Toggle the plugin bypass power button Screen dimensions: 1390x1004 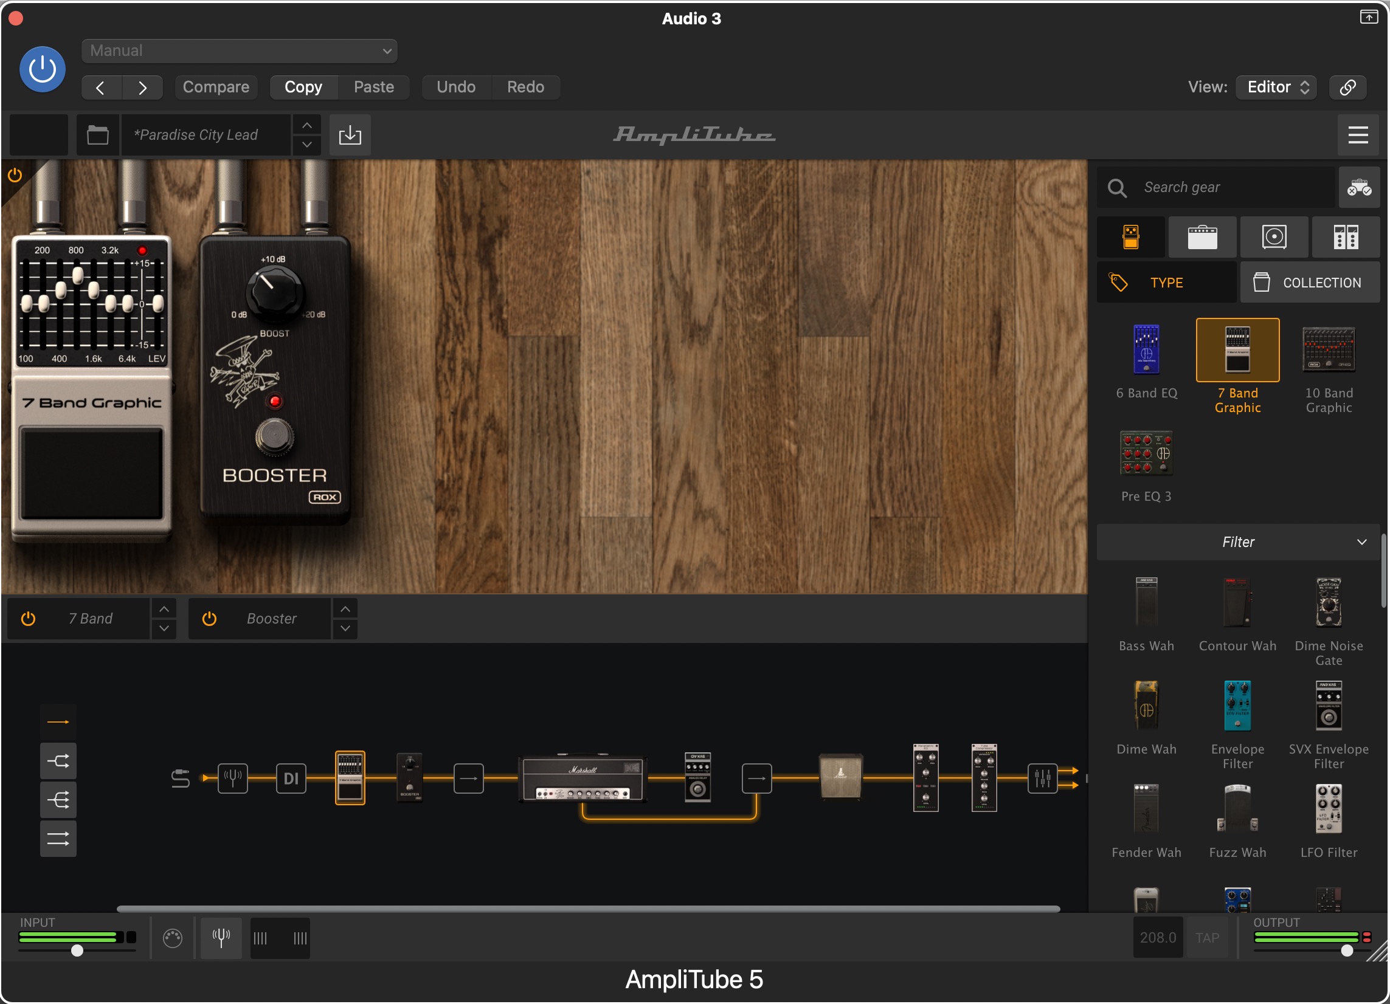(43, 69)
